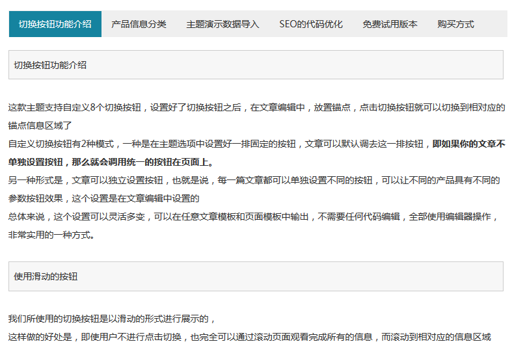Image resolution: width=525 pixels, height=344 pixels.
Task: Open the 主题演示数据导入 tab
Action: point(222,24)
